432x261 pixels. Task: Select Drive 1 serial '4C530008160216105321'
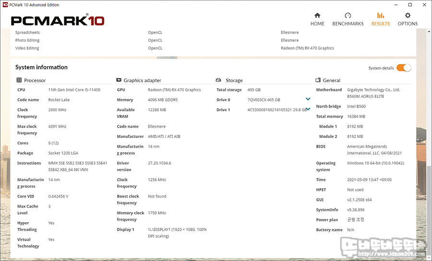269,109
